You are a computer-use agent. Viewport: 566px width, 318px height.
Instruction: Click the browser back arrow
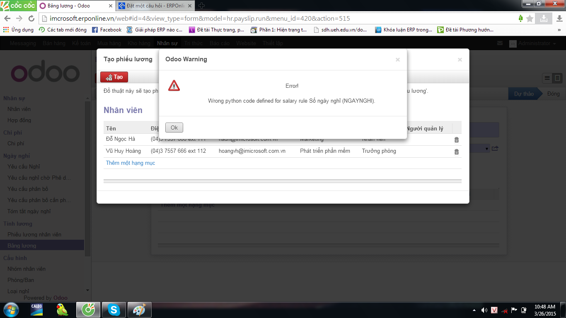7,19
